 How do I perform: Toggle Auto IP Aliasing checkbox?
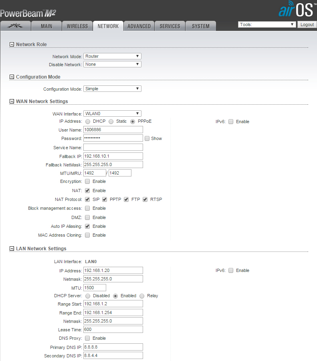87,226
